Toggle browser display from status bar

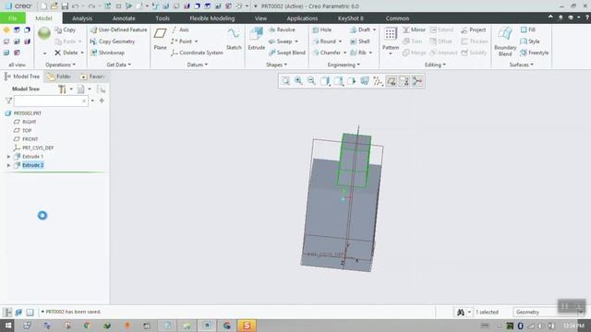click(x=18, y=312)
